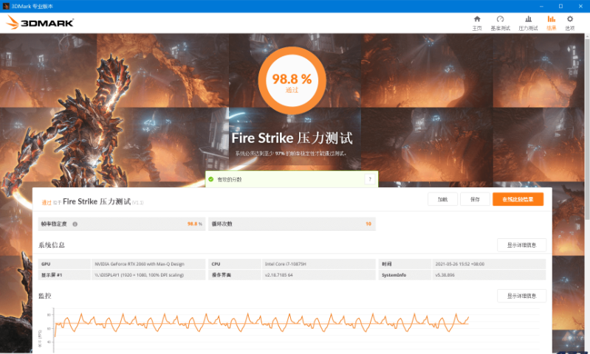Maximize the 3DMark window
This screenshot has height=354, width=590.
[560, 6]
